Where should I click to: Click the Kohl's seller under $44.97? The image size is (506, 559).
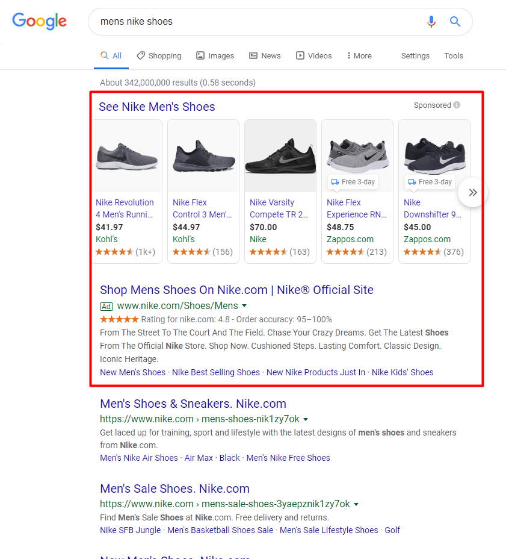pyautogui.click(x=184, y=239)
